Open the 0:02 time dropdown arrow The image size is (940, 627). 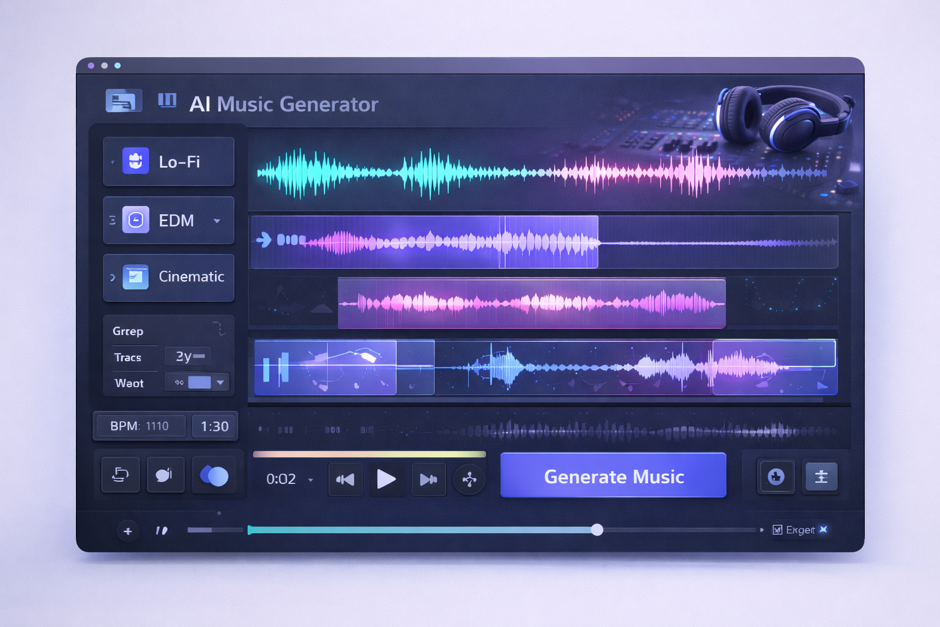click(x=310, y=480)
